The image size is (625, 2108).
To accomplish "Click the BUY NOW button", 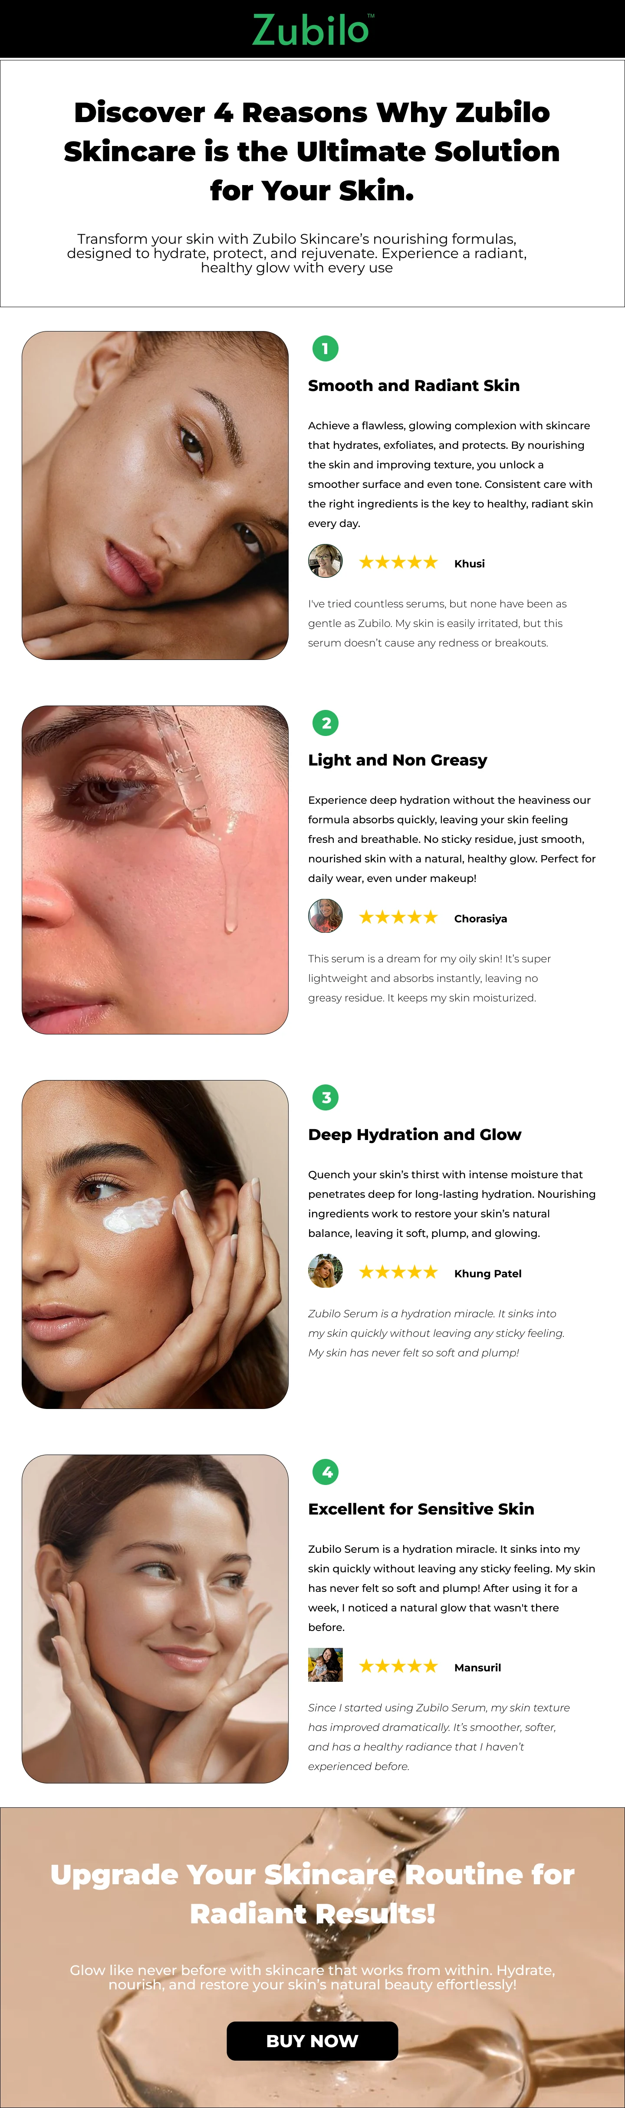I will pyautogui.click(x=312, y=2041).
